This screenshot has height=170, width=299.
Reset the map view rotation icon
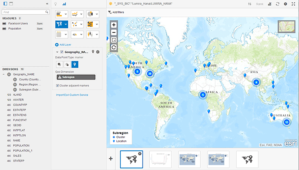click(114, 47)
